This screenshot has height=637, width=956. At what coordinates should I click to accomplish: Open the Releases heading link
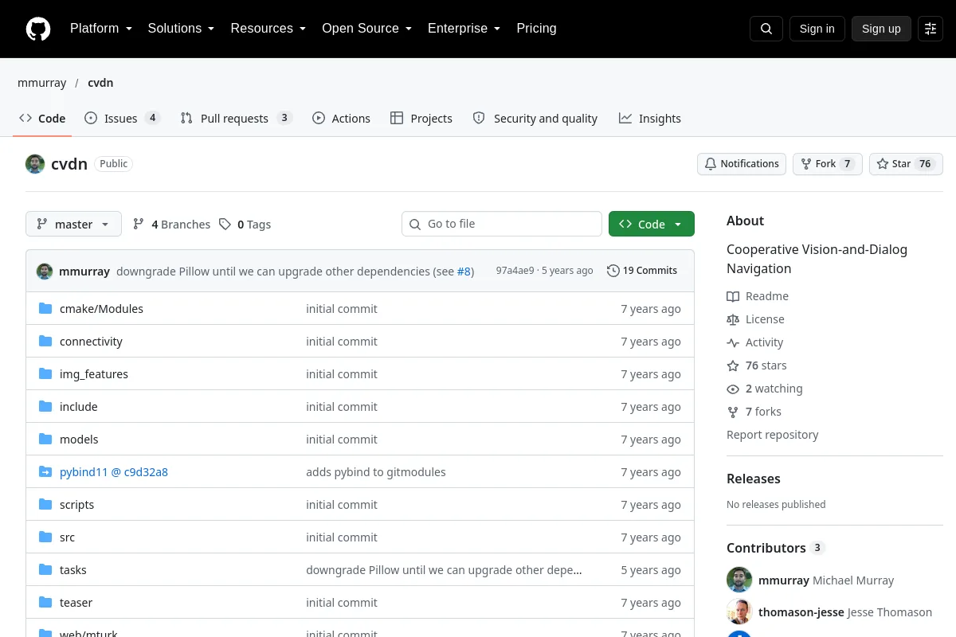click(753, 479)
